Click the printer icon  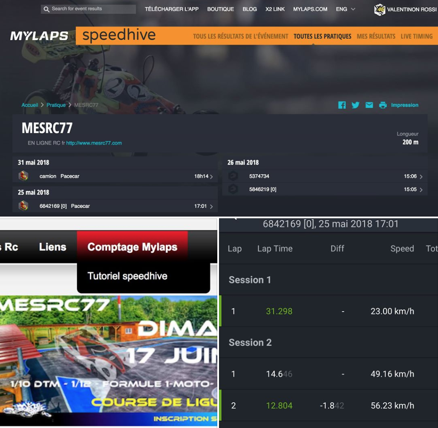click(383, 105)
